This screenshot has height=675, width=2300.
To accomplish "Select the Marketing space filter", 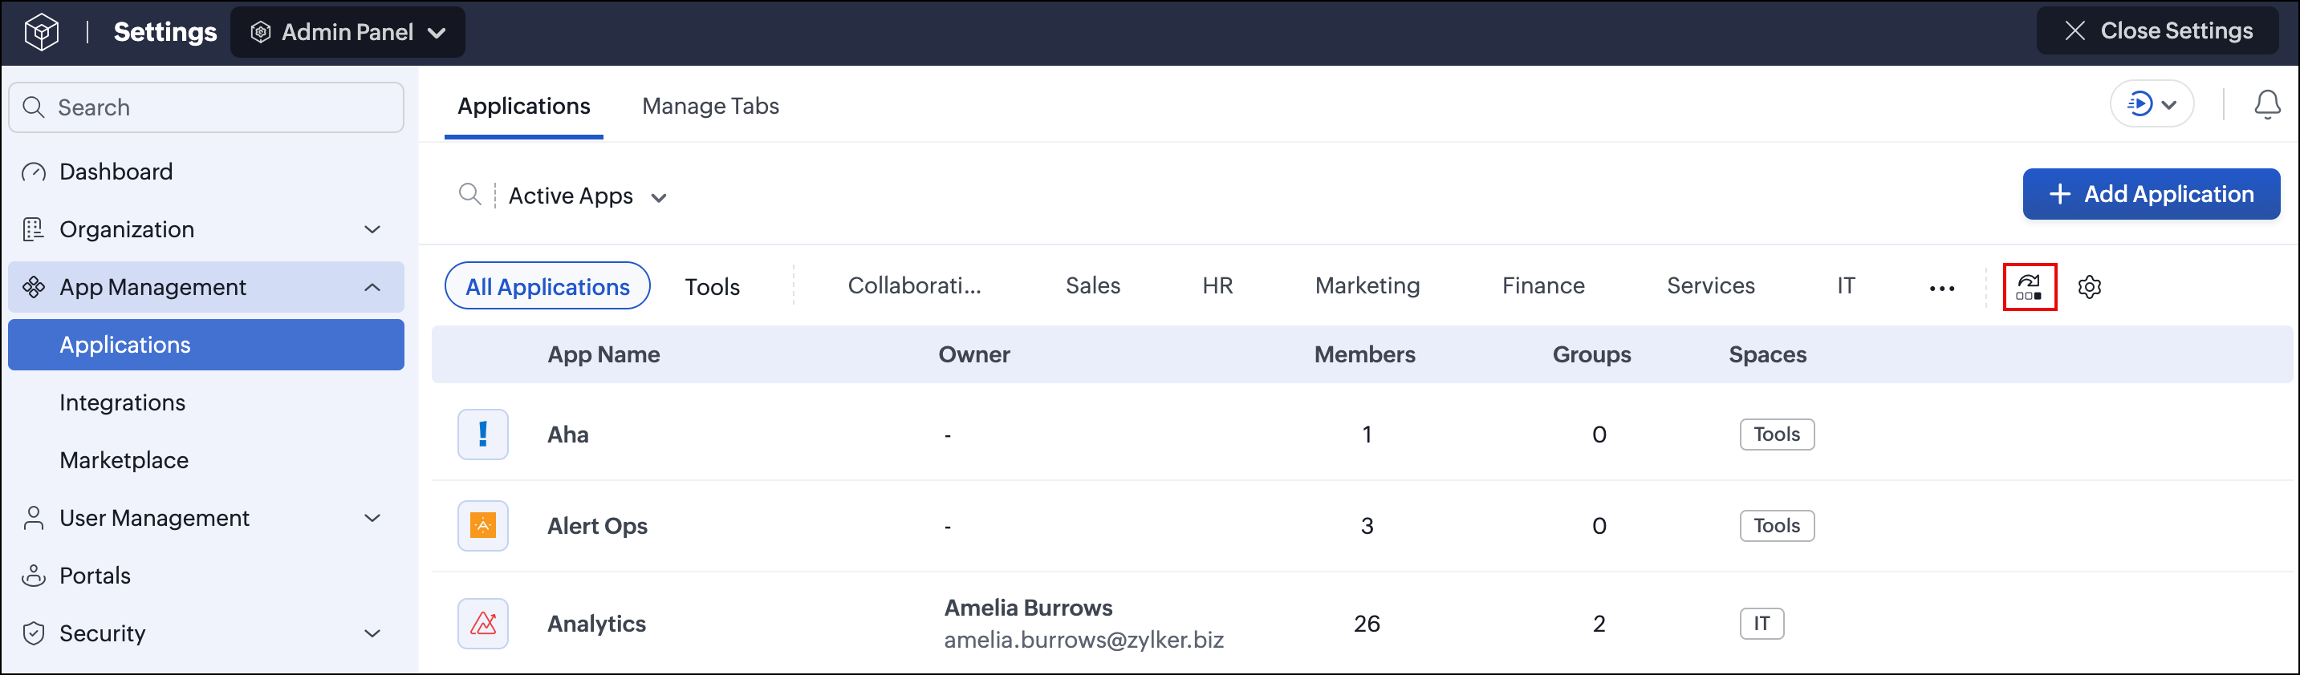I will [1367, 285].
